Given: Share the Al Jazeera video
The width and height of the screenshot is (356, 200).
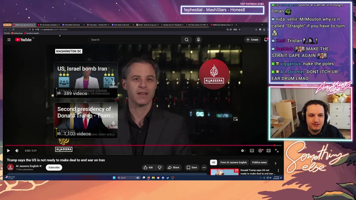Looking at the screenshot, I should click(173, 167).
